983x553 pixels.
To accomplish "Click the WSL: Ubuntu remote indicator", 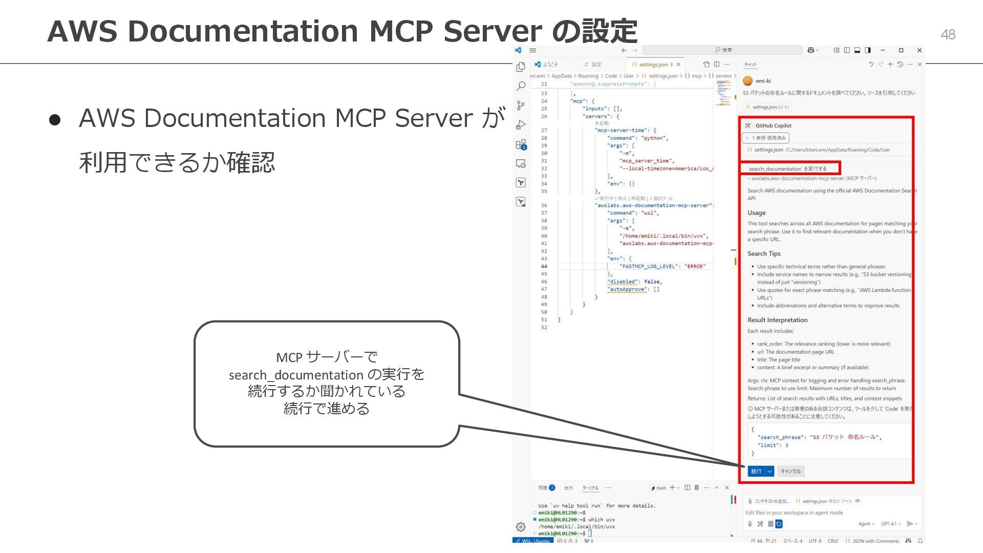I will [x=533, y=541].
